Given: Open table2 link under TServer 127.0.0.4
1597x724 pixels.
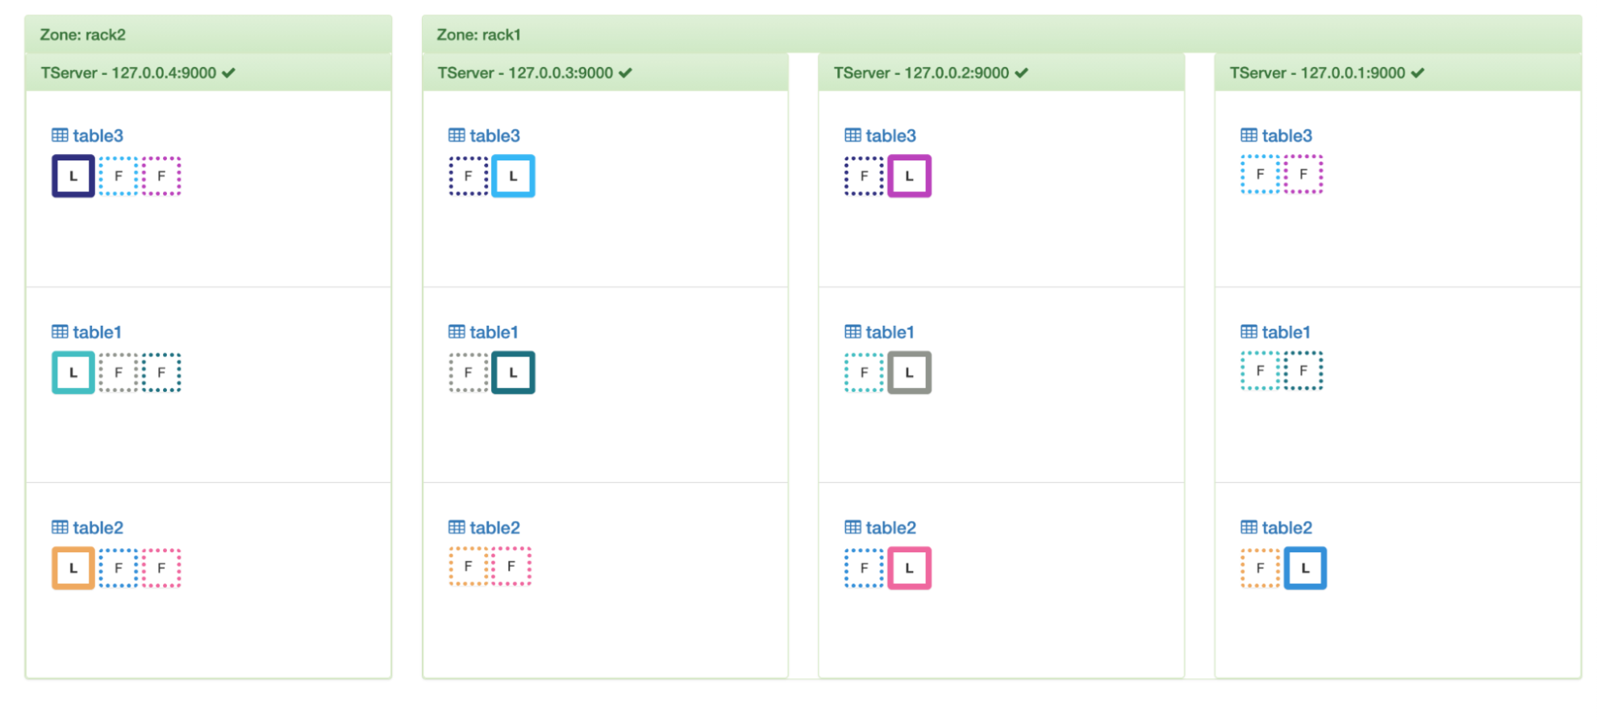Looking at the screenshot, I should [98, 528].
